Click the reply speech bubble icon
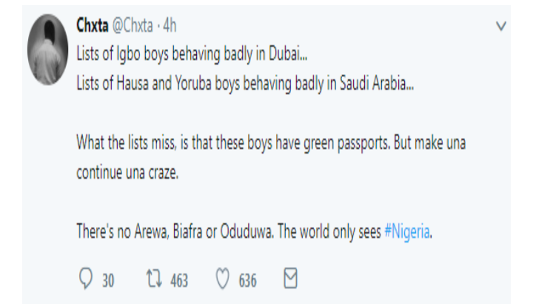The width and height of the screenshot is (533, 304). coord(85,280)
